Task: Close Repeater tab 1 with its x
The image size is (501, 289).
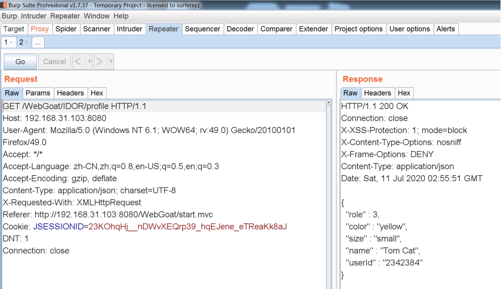Action: coord(11,43)
